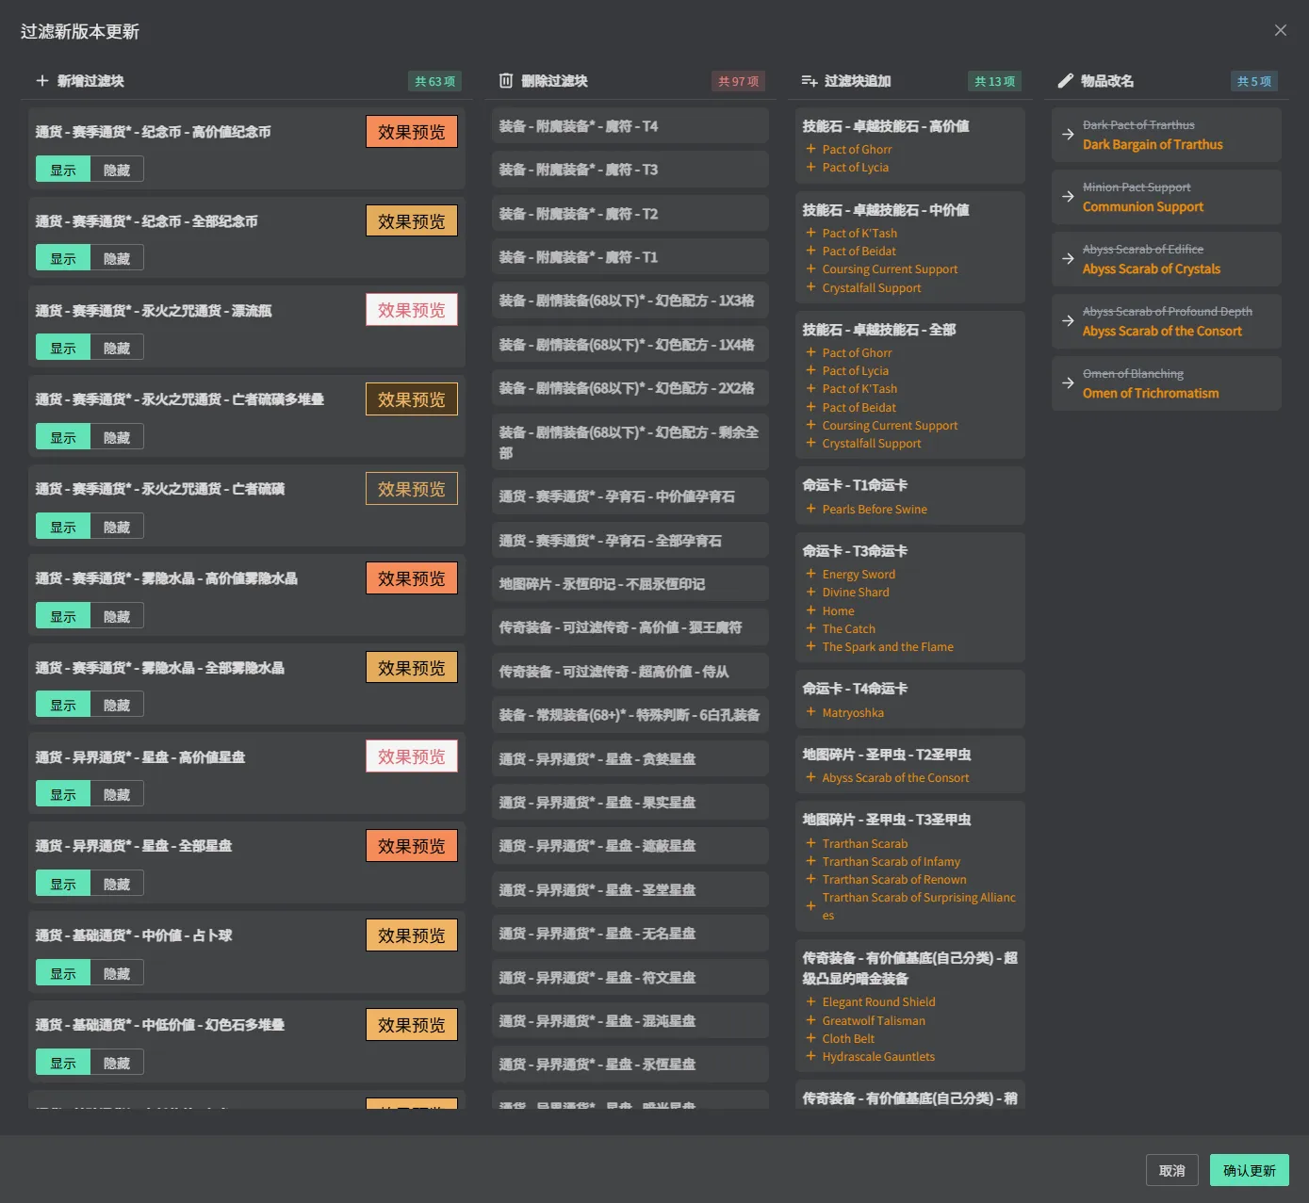
Task: Preview effect for 中价值 - 占卜球 block
Action: 412,935
